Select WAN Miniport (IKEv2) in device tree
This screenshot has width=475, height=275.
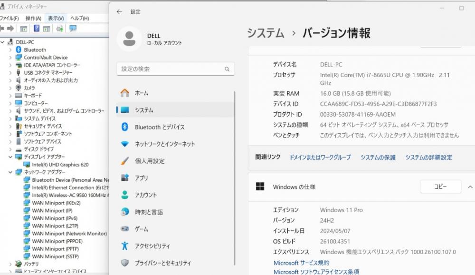coord(57,203)
